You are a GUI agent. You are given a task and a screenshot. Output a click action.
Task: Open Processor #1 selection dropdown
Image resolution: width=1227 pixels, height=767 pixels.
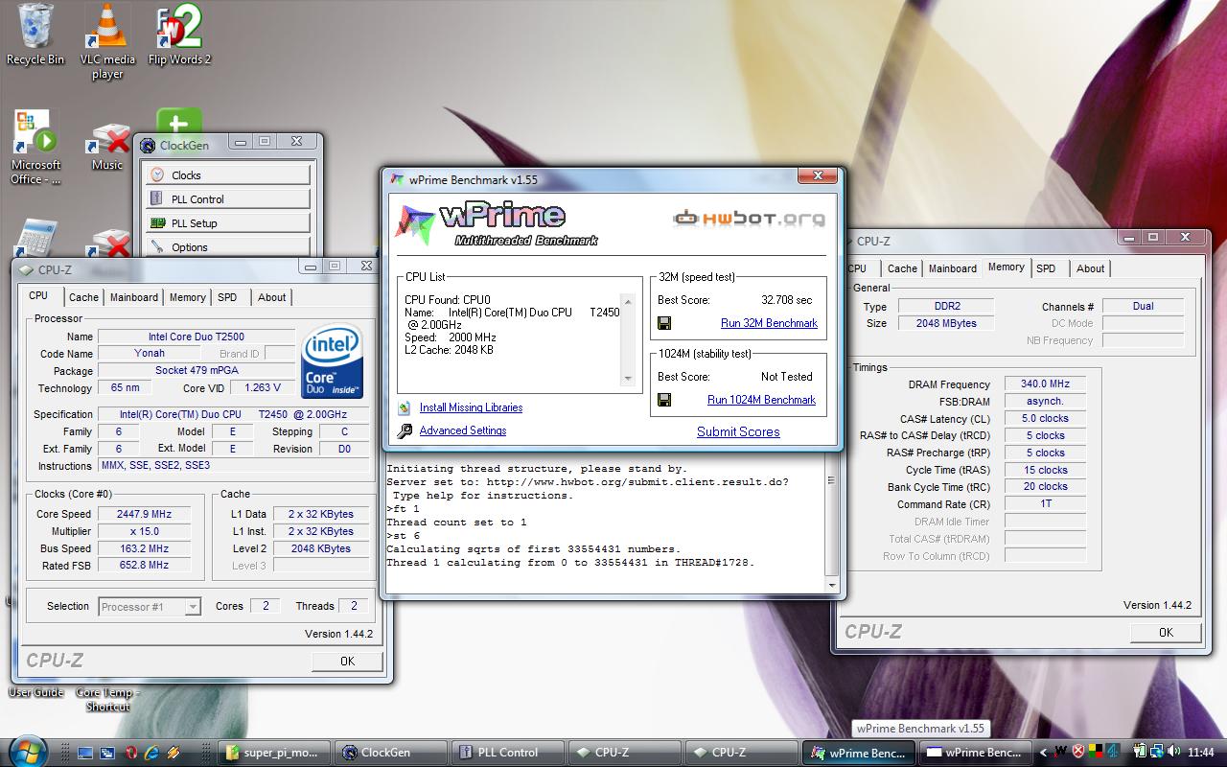tap(150, 606)
